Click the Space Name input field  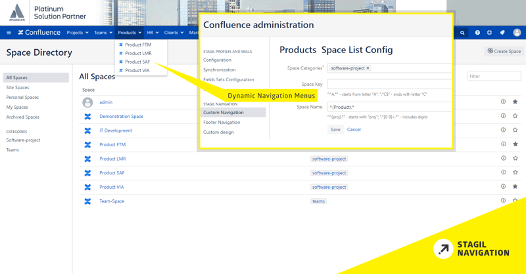click(x=390, y=107)
